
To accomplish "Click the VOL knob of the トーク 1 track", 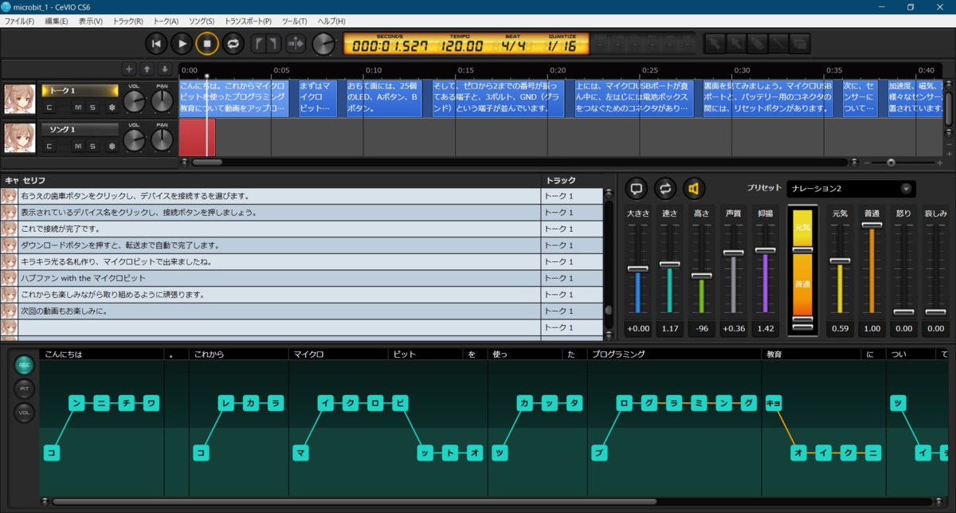I will [135, 102].
